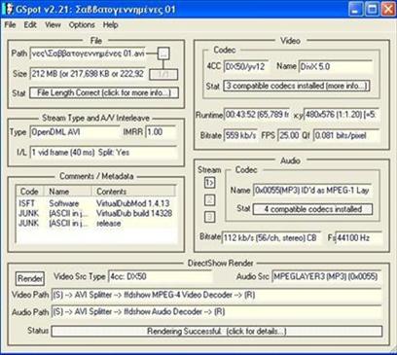The height and width of the screenshot is (355, 397).
Task: Click the browse button next to Path
Action: pyautogui.click(x=163, y=53)
